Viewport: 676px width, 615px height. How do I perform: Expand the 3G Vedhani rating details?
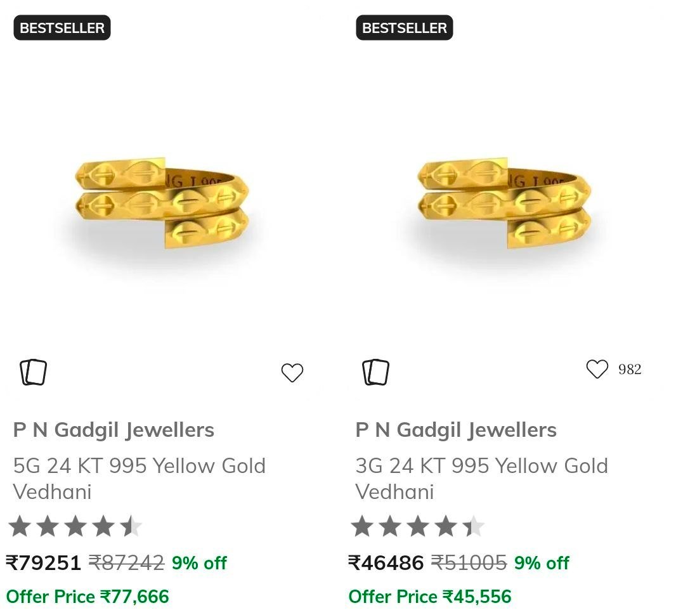[x=419, y=526]
